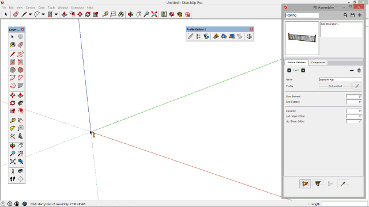The image size is (369, 207).
Task: Toggle the second assembly mode button at panel bottom
Action: click(x=318, y=184)
